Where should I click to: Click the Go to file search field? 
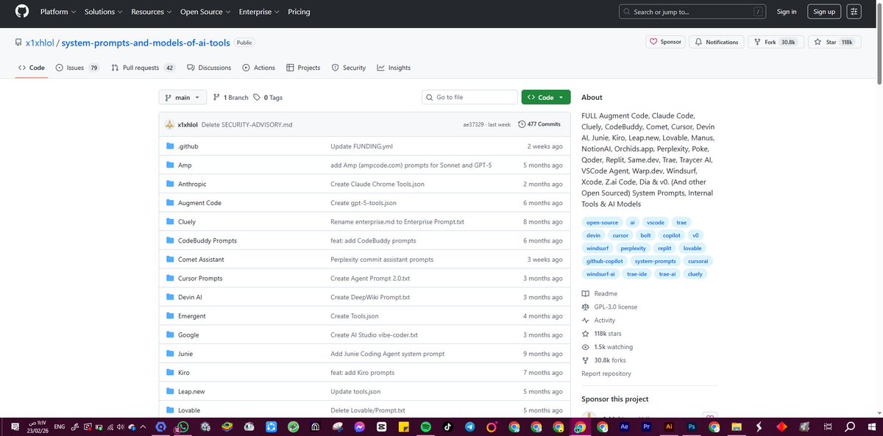coord(470,97)
